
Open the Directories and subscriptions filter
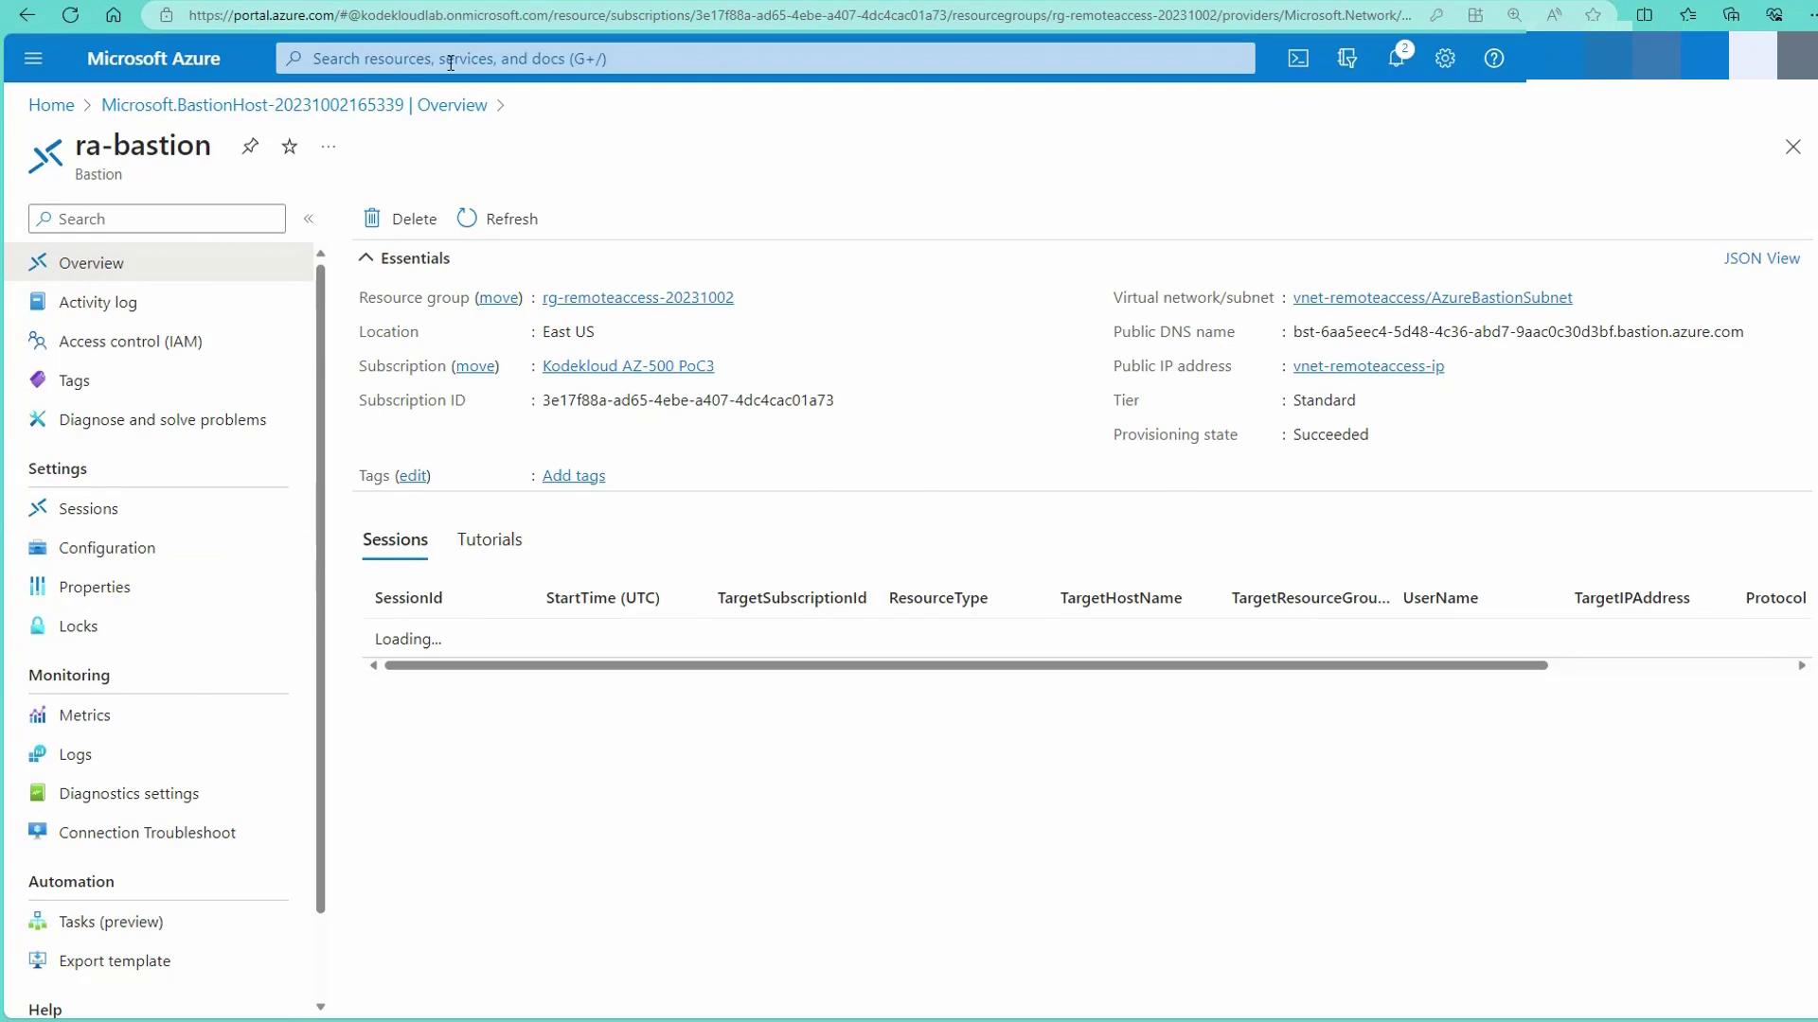(1347, 59)
